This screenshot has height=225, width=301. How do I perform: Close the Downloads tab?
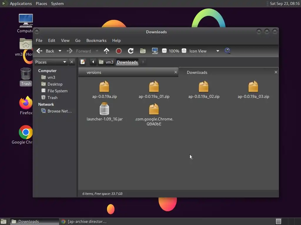[276, 72]
